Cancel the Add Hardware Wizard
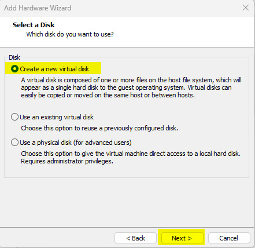255x248 pixels. (x=229, y=238)
